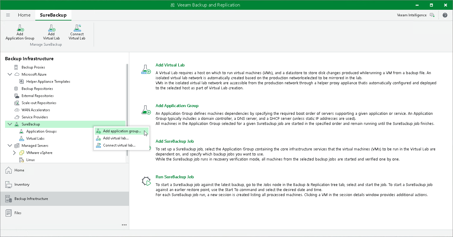Open the hamburger main menu
This screenshot has height=237, width=453.
pyautogui.click(x=8, y=15)
